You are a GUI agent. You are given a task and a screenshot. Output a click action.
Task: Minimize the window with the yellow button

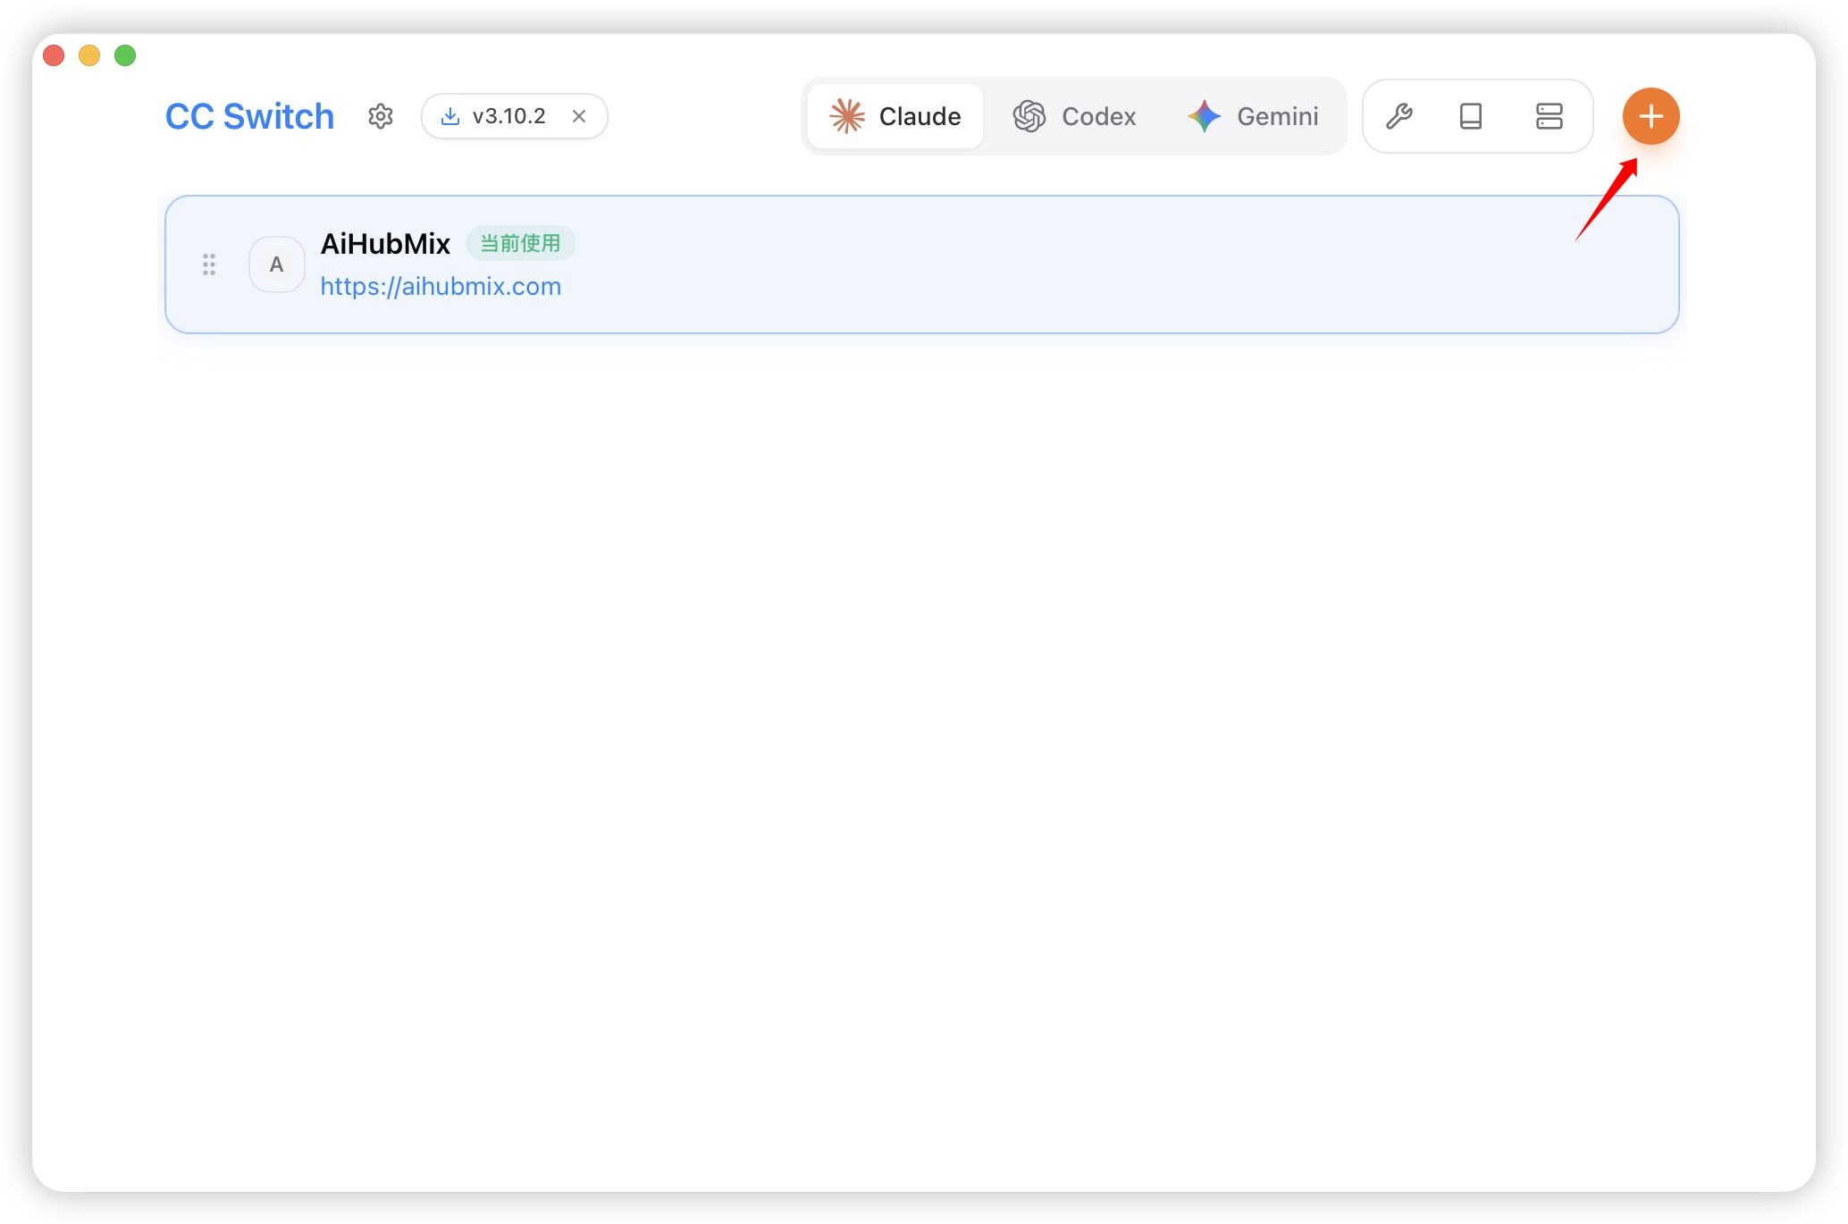89,55
